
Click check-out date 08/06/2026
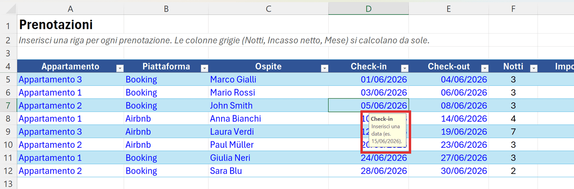coord(448,105)
